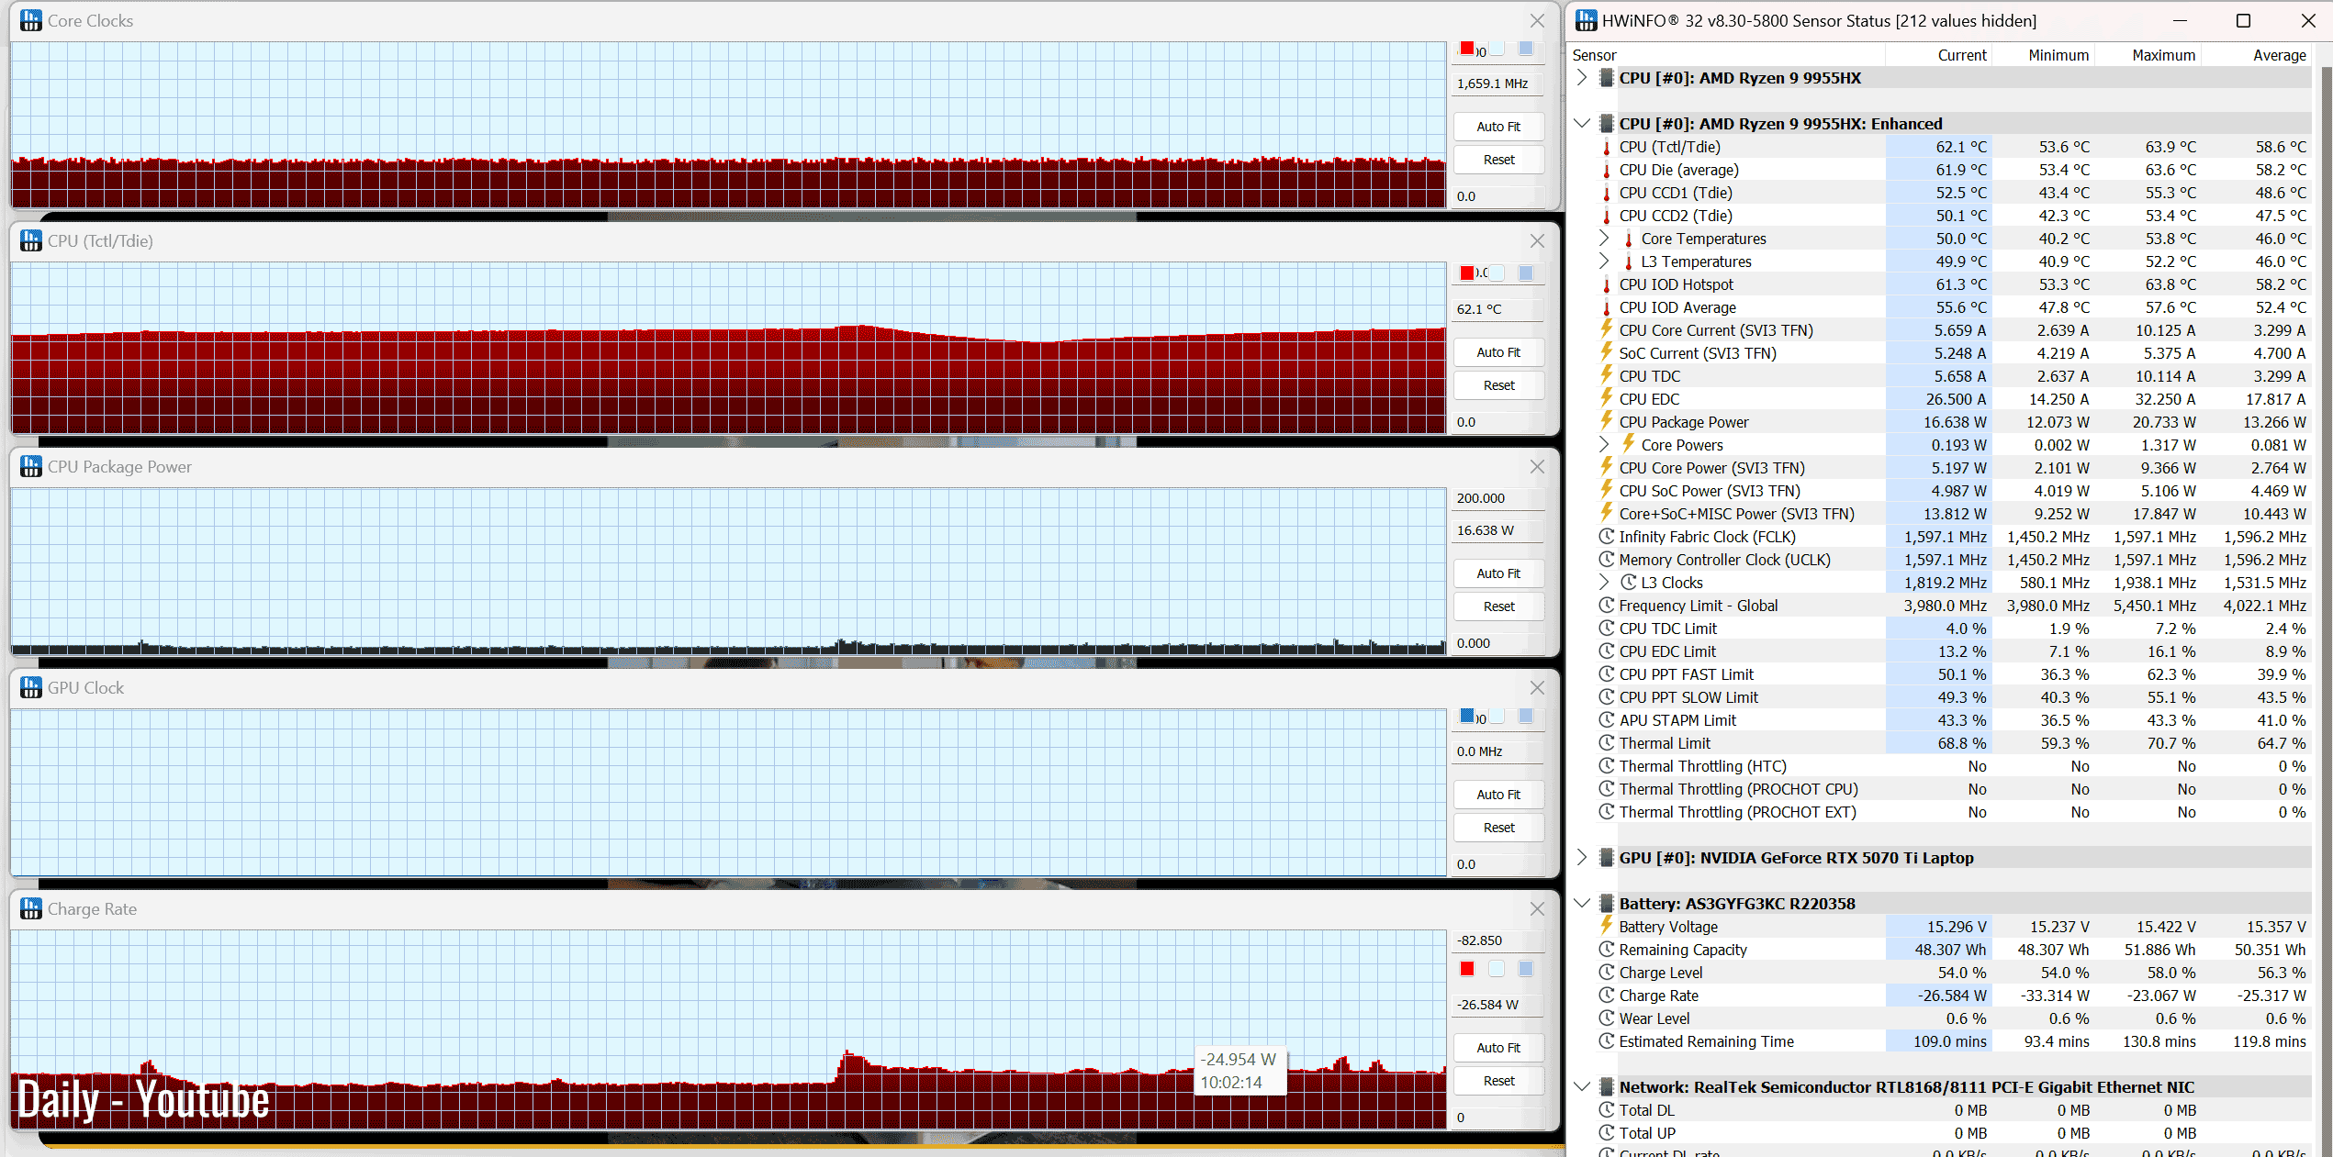Click the red color swatch in Charge Rate graph
Image resolution: width=2333 pixels, height=1157 pixels.
pos(1467,969)
